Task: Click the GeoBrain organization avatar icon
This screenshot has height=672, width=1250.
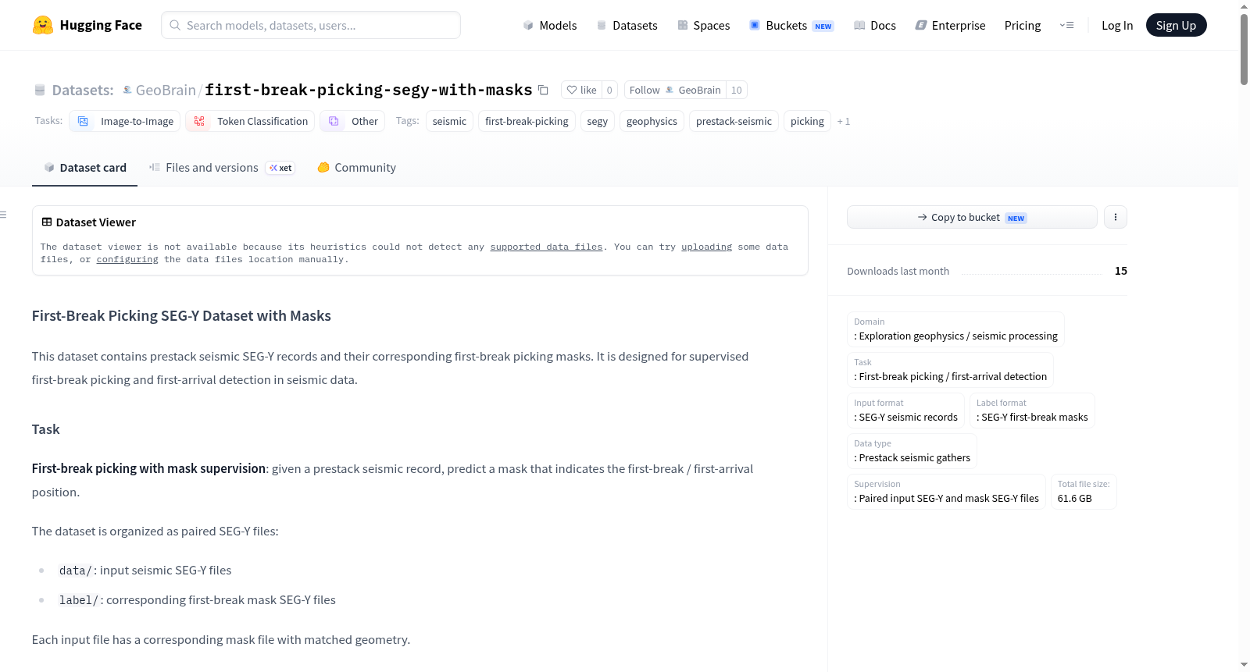Action: pos(127,90)
